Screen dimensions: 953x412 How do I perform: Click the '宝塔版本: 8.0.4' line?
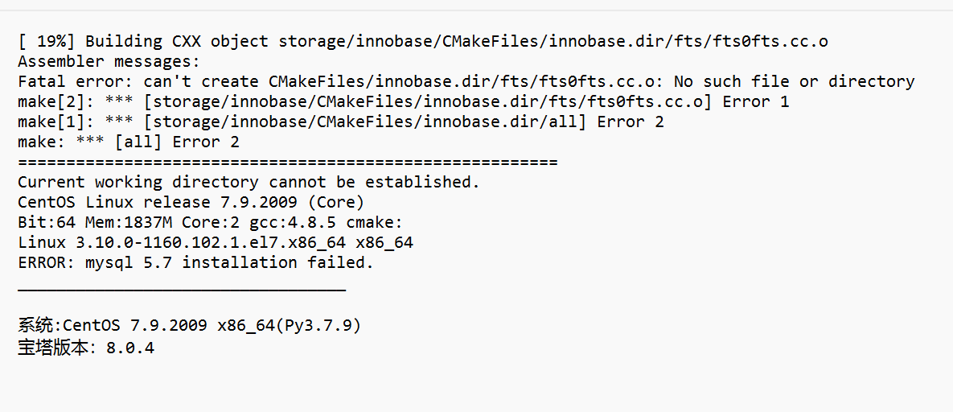point(86,348)
